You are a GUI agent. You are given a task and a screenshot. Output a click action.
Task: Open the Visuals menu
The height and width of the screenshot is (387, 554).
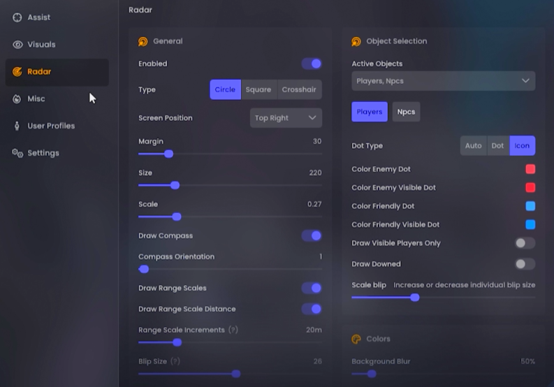57,45
